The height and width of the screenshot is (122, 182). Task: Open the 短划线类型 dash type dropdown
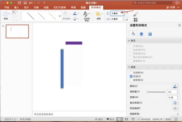coord(175,108)
